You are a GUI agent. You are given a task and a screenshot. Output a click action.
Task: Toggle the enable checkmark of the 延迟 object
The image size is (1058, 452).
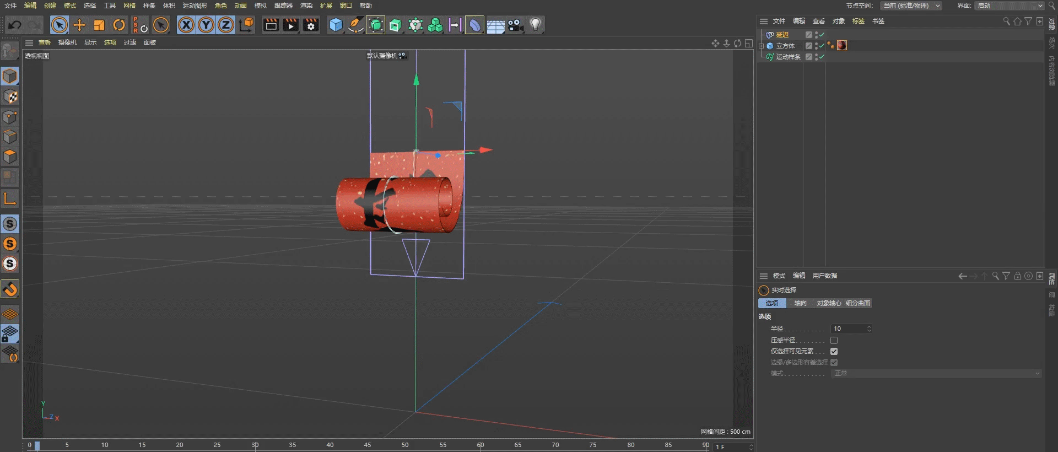(x=822, y=35)
